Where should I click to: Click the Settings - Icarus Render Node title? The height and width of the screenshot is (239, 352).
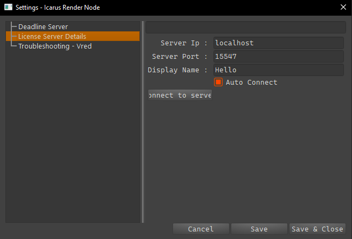pyautogui.click(x=58, y=8)
